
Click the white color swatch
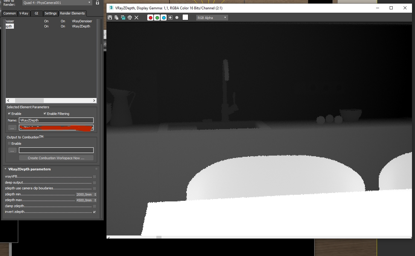(185, 17)
